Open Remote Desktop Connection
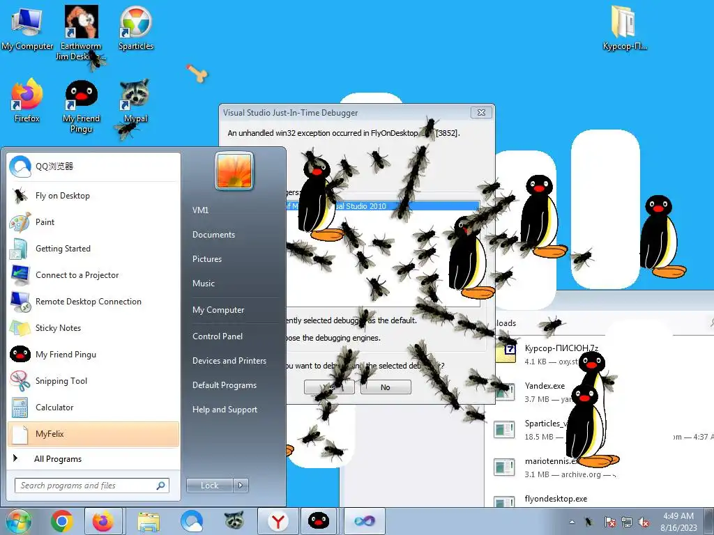 click(x=93, y=301)
